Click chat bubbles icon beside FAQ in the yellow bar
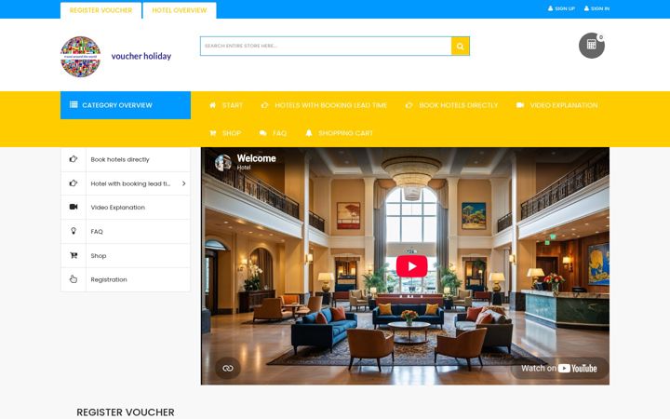The height and width of the screenshot is (419, 670). click(262, 133)
